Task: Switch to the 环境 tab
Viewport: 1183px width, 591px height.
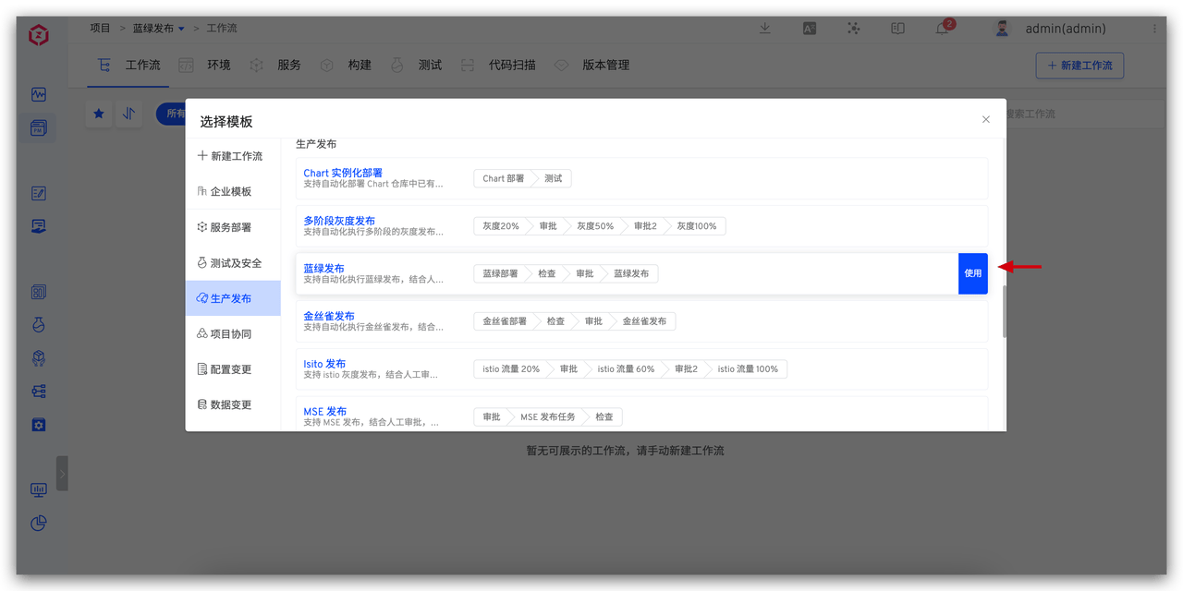Action: (218, 65)
